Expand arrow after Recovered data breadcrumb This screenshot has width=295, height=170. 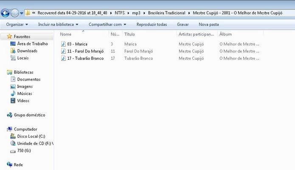111,13
